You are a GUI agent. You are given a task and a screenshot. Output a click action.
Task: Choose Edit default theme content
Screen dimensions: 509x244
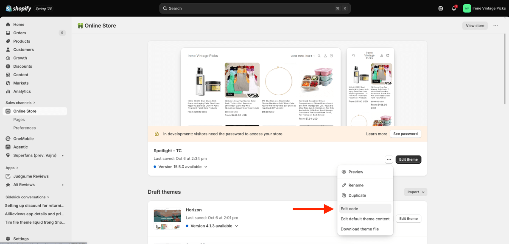point(365,219)
